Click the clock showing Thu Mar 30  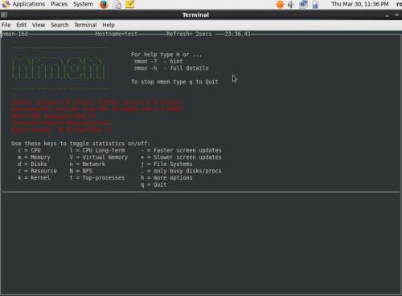(x=359, y=4)
